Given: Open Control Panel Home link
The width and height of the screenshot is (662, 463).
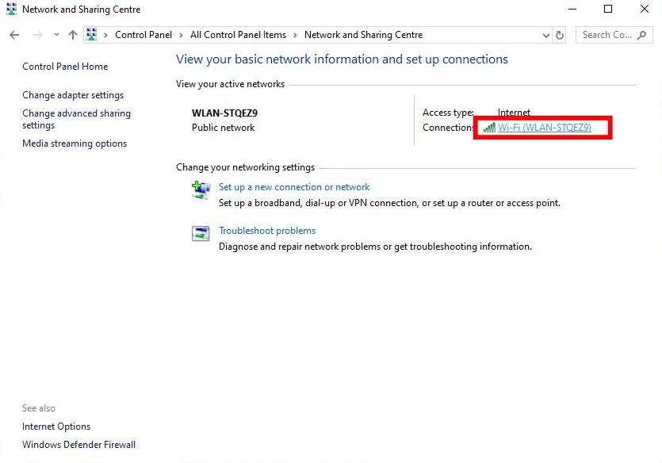Looking at the screenshot, I should click(65, 67).
